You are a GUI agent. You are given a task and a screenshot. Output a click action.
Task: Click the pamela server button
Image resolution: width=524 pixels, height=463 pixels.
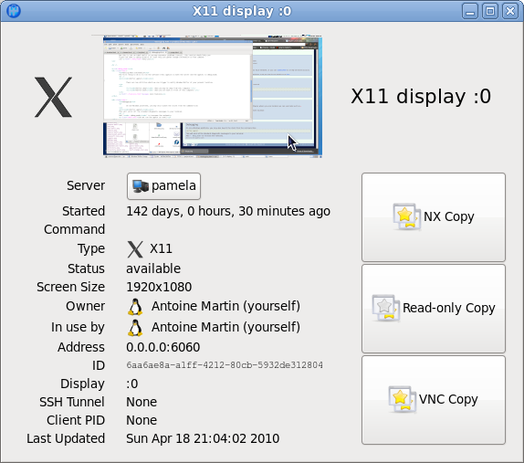point(163,186)
